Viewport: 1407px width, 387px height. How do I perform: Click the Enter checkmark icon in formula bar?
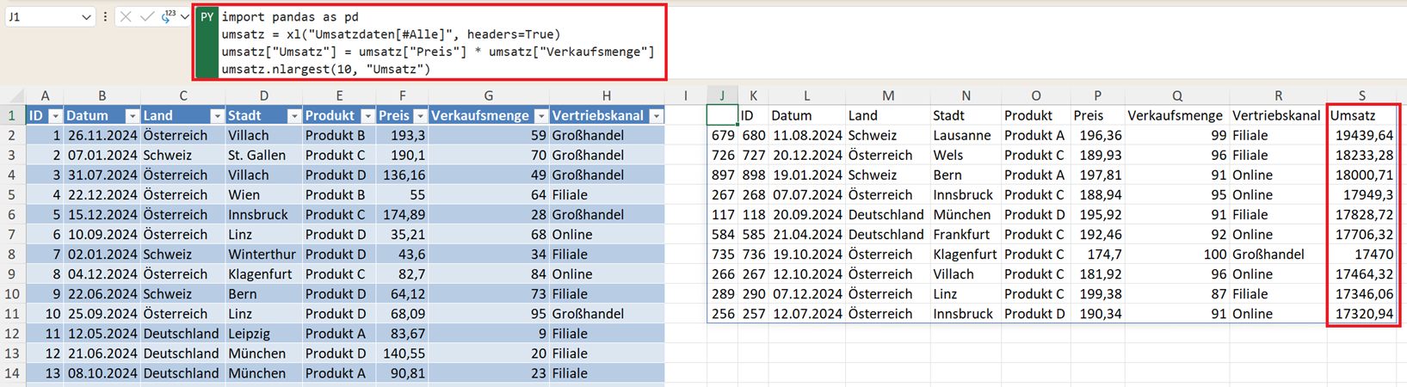[x=147, y=17]
